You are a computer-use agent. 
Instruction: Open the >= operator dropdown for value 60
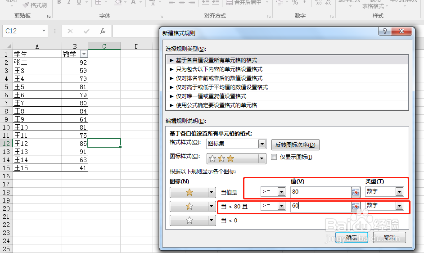click(281, 206)
